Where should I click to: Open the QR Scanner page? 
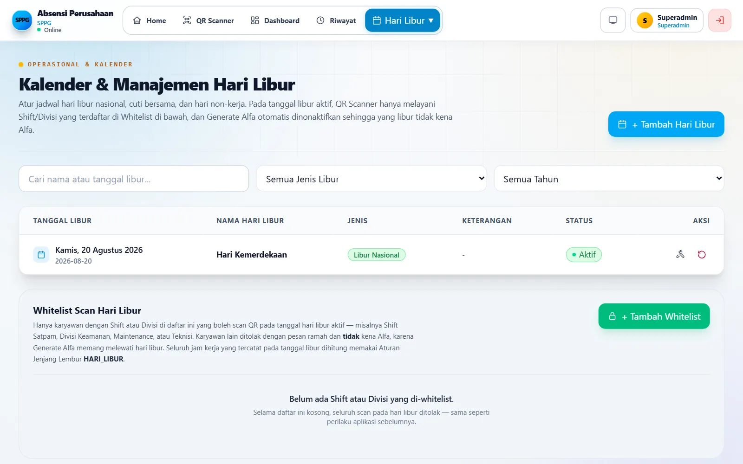pos(208,20)
